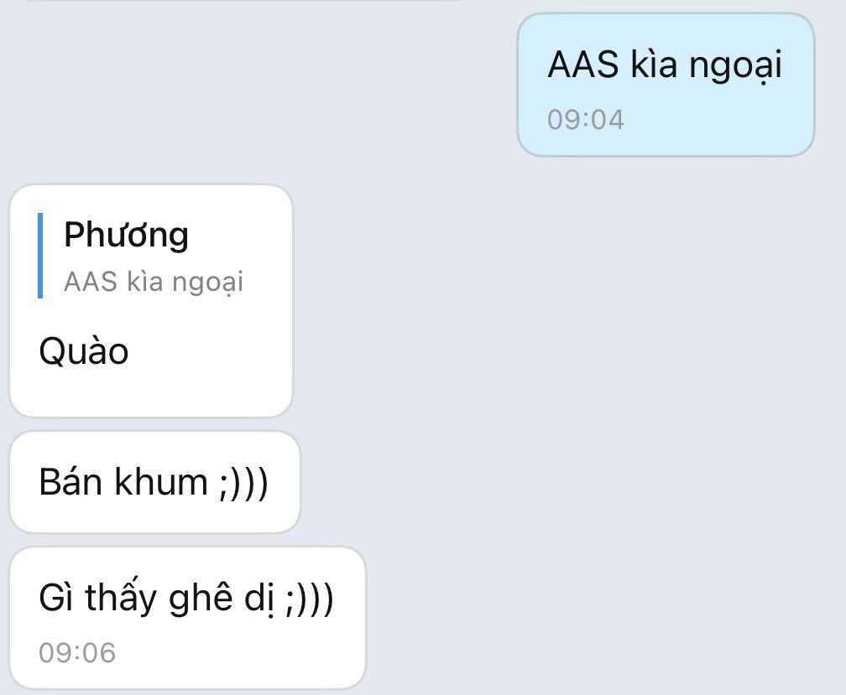Image resolution: width=846 pixels, height=695 pixels.
Task: Tap the grey quoted text 'AAS kìa ngoại'
Action: point(154,282)
